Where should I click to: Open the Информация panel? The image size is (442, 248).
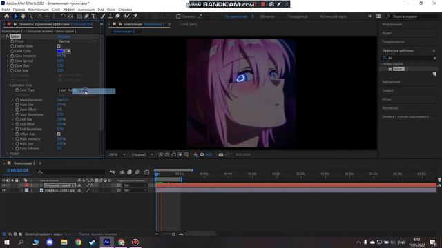pyautogui.click(x=392, y=25)
